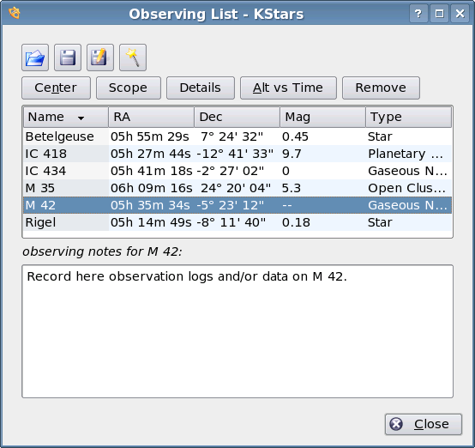
Task: Select the Betelgeuse row
Action: (x=237, y=136)
